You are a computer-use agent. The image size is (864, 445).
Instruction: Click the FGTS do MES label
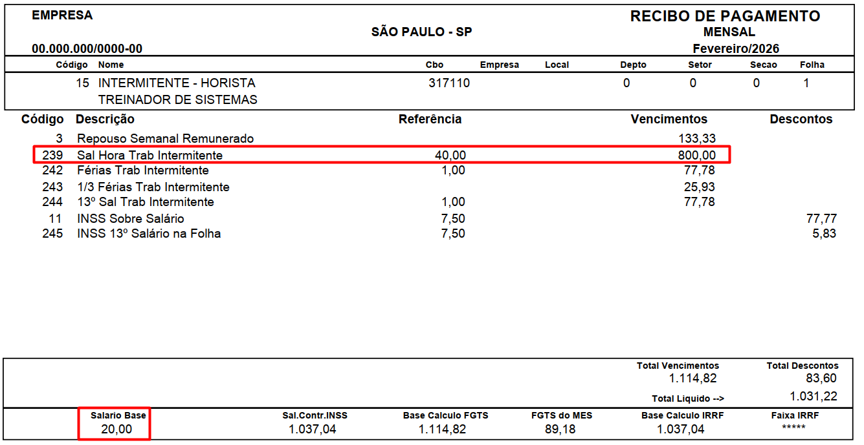pos(562,415)
